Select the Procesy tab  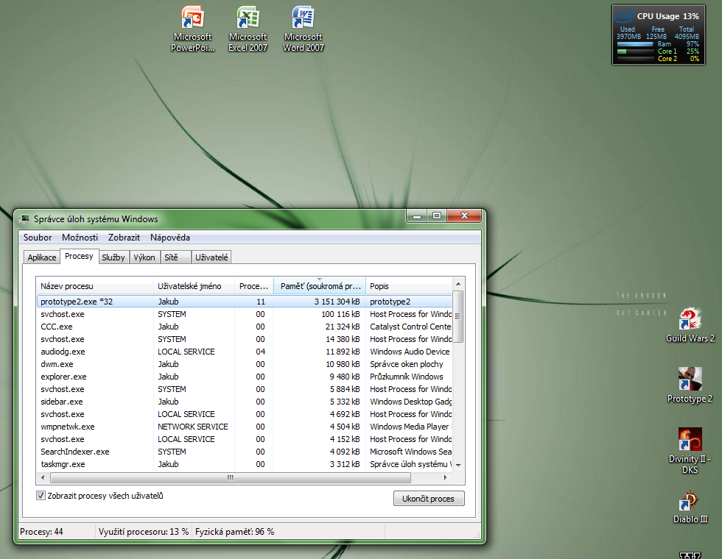click(x=79, y=256)
